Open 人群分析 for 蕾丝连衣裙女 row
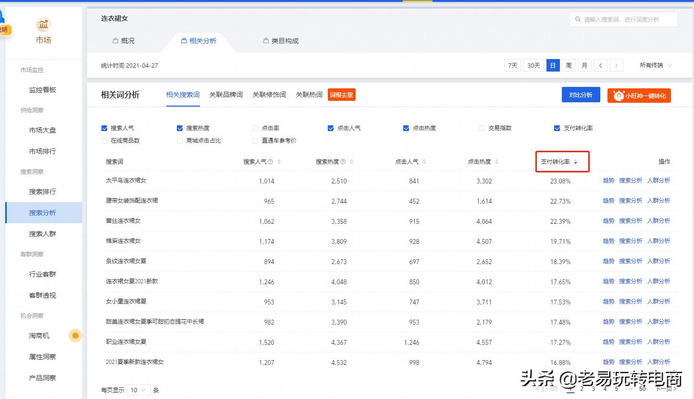This screenshot has height=399, width=694. 659,220
